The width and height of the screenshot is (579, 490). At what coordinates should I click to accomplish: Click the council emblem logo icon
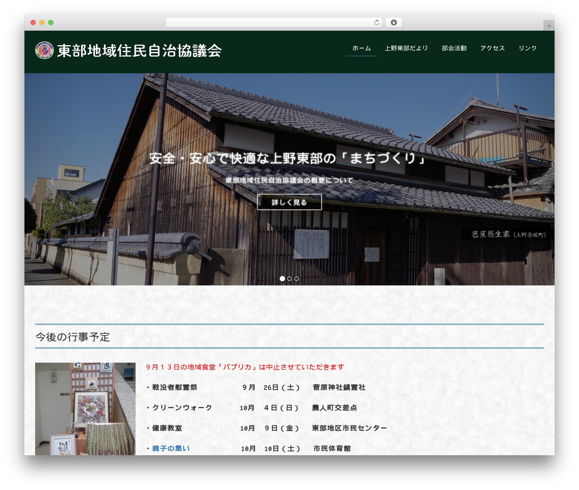44,50
